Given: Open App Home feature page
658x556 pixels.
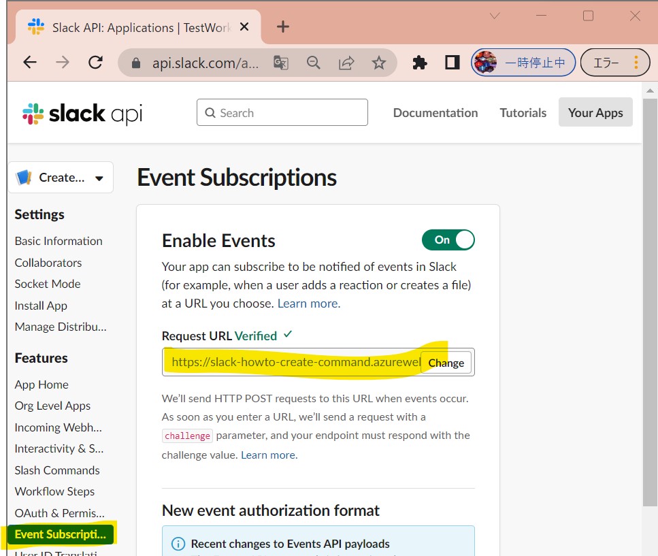Looking at the screenshot, I should [42, 385].
